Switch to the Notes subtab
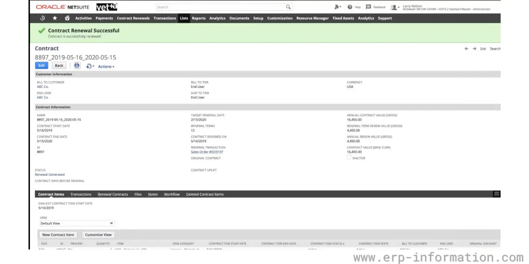529x264 pixels. pyautogui.click(x=153, y=194)
